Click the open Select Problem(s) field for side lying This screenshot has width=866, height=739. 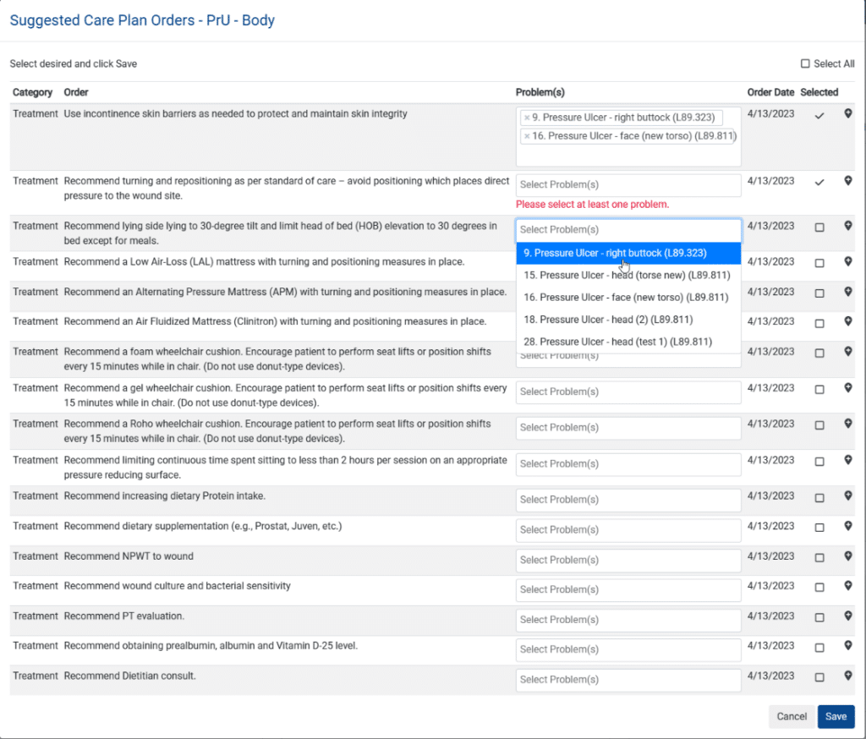[628, 230]
